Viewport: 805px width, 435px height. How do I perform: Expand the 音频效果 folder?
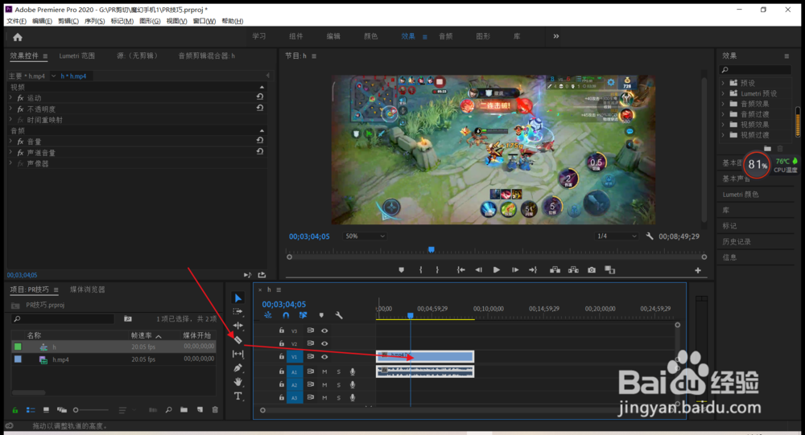(x=724, y=104)
